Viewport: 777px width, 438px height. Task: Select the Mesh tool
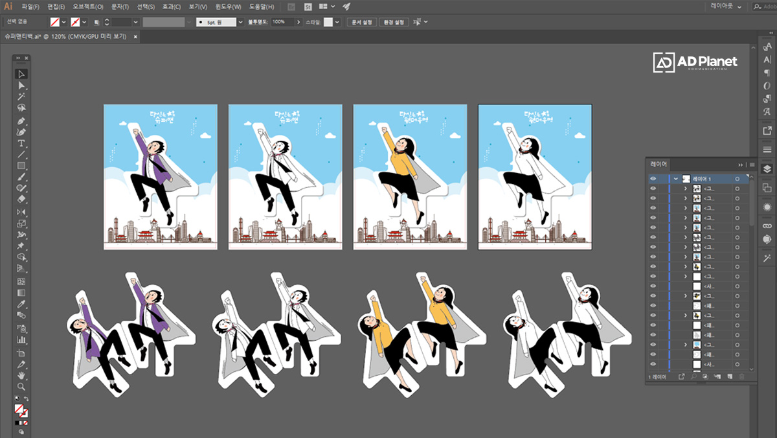tap(21, 282)
